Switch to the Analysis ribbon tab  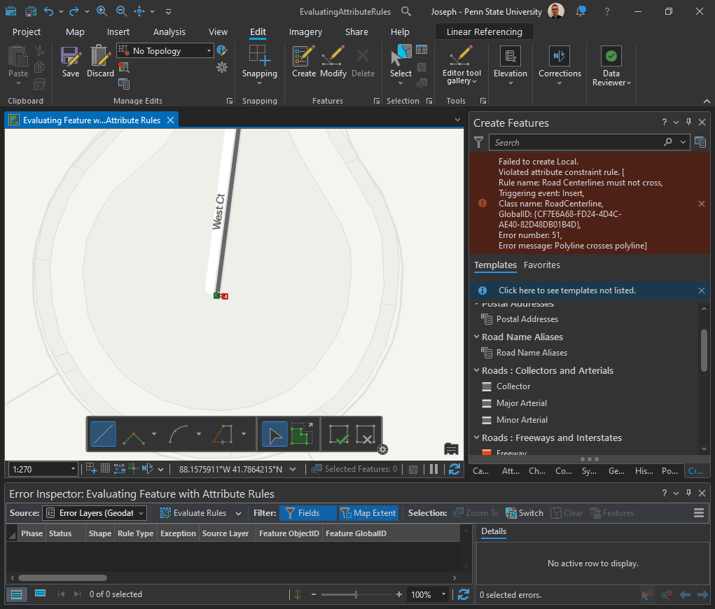[169, 32]
